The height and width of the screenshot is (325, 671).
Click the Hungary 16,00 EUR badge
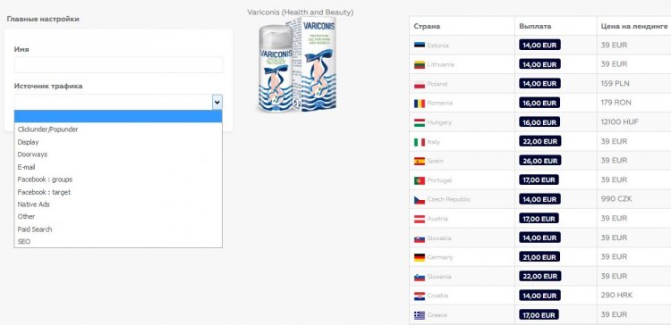[x=539, y=122]
